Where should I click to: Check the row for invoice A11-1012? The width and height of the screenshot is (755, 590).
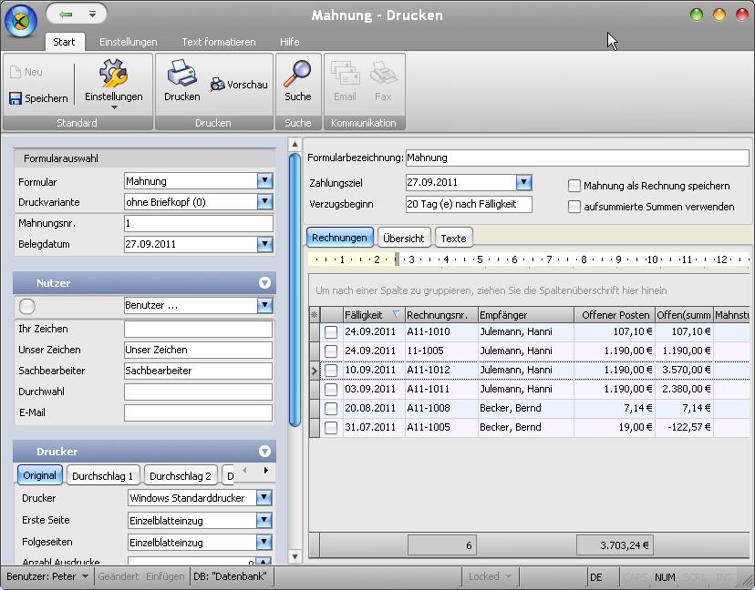pyautogui.click(x=331, y=371)
